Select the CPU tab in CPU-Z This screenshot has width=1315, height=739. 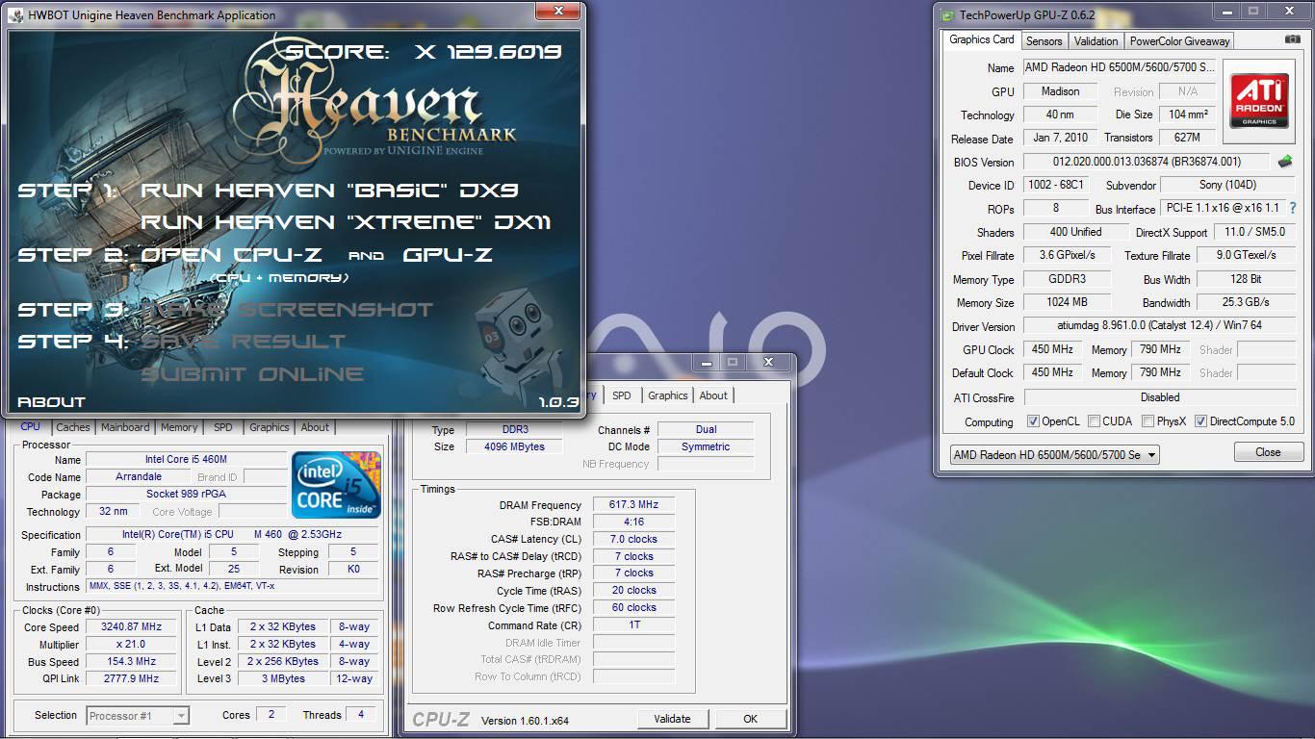(31, 426)
